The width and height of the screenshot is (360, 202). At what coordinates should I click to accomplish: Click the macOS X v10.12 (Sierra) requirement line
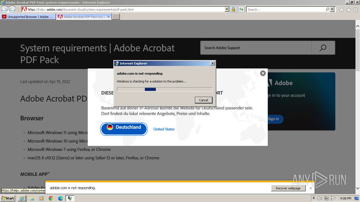coord(93,158)
